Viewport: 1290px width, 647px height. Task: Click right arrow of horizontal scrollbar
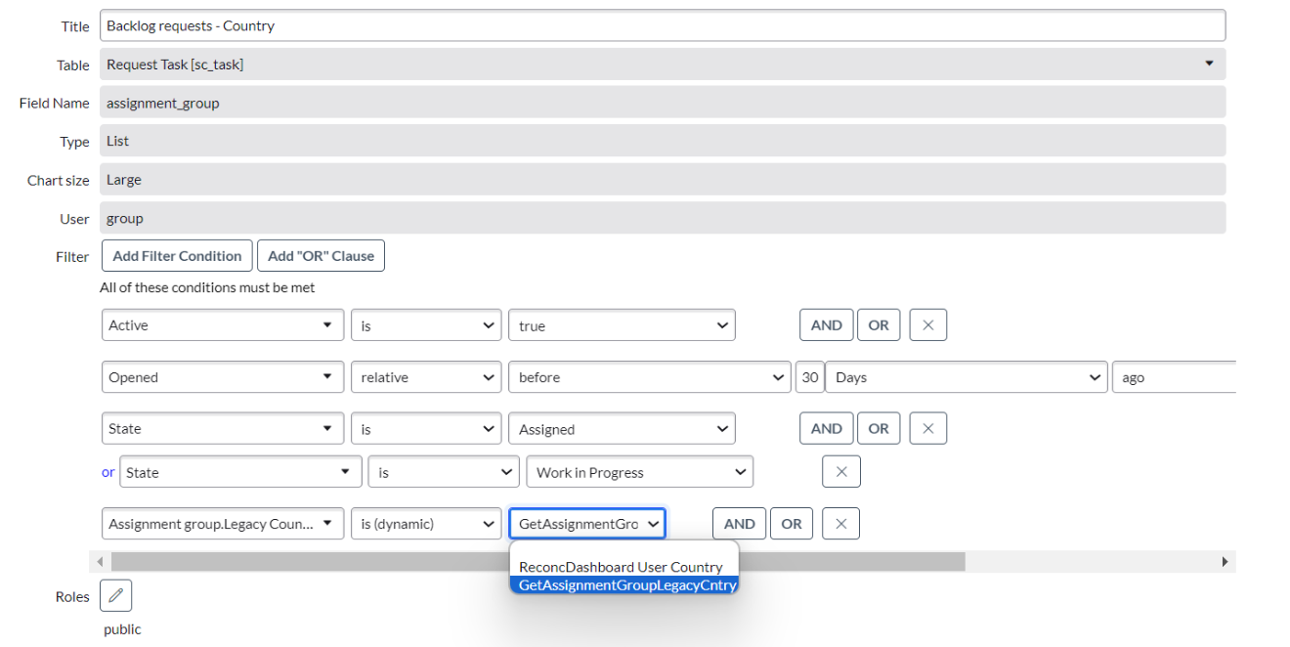[x=1225, y=562]
